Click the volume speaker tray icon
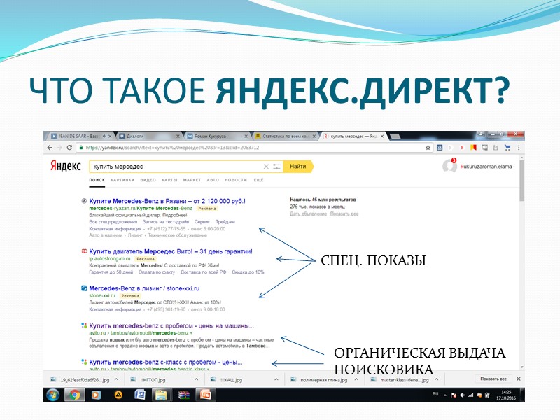The image size is (560, 420). (463, 395)
